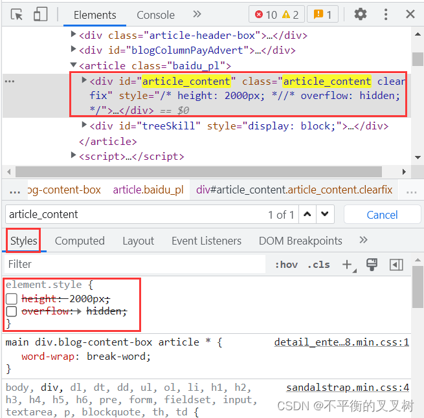Screen dimensions: 424x418
Task: Open the Event Listeners tab
Action: 206,241
